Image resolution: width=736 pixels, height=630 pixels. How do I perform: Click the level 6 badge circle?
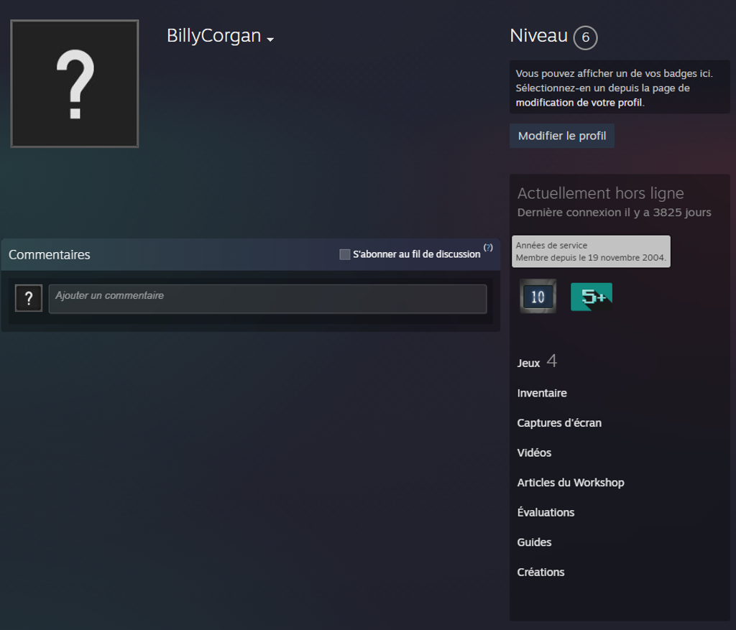click(x=585, y=37)
